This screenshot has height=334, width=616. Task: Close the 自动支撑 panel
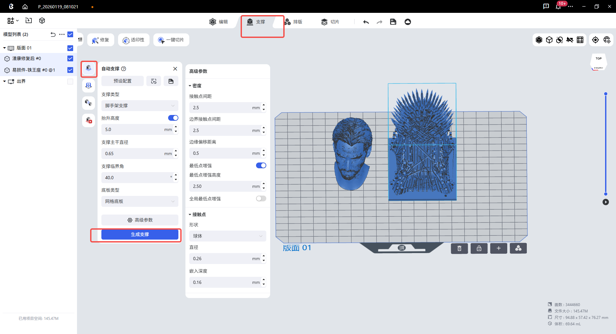pyautogui.click(x=175, y=69)
